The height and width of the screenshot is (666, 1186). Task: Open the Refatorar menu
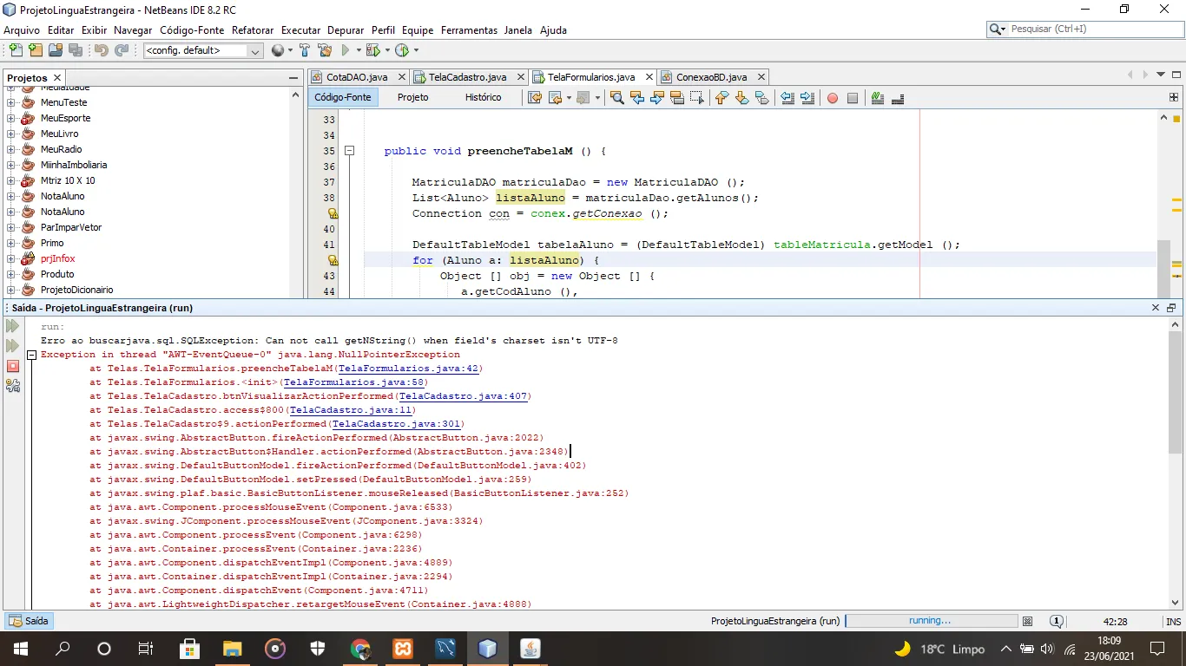pyautogui.click(x=253, y=29)
